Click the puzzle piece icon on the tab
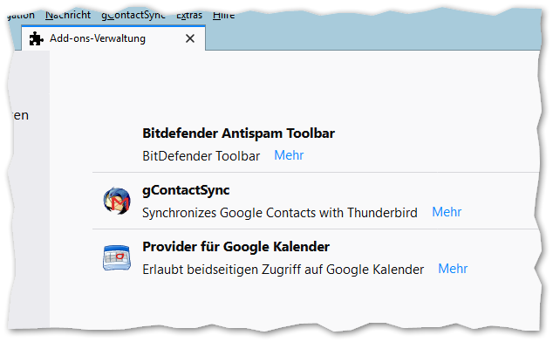This screenshot has height=342, width=553. [36, 38]
